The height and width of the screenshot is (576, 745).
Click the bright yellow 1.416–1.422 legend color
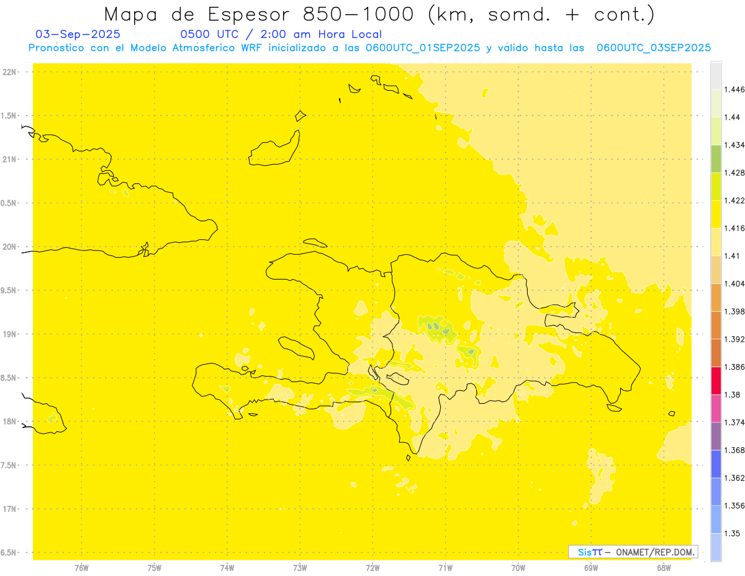(716, 214)
